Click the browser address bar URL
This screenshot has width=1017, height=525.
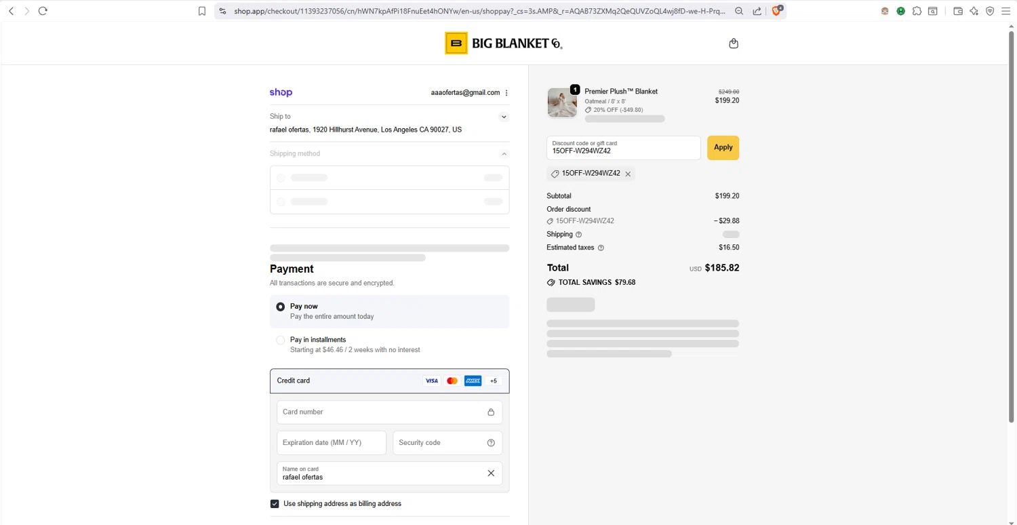pos(479,11)
